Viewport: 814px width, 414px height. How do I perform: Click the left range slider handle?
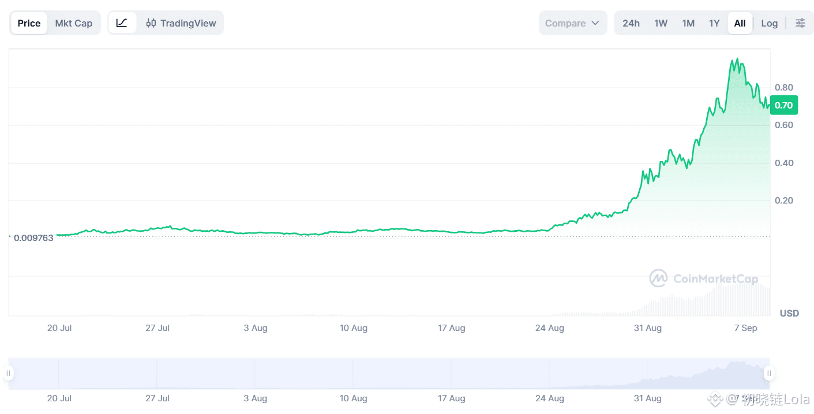8,373
